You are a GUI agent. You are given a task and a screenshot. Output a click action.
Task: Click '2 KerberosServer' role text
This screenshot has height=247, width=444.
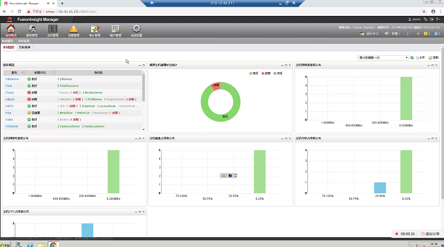tap(69, 127)
